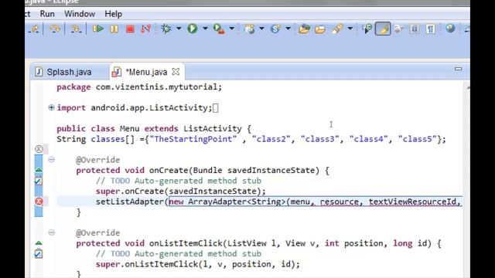The height and width of the screenshot is (278, 495).
Task: Open the Run button dropdown arrow
Action: [x=205, y=29]
